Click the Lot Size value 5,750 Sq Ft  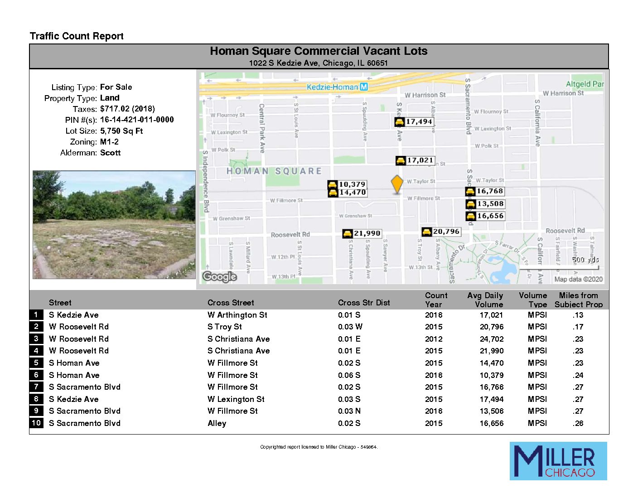pos(121,131)
